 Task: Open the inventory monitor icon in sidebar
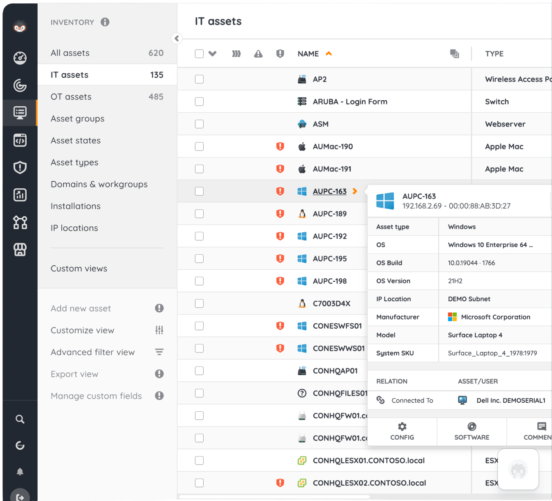pos(20,113)
